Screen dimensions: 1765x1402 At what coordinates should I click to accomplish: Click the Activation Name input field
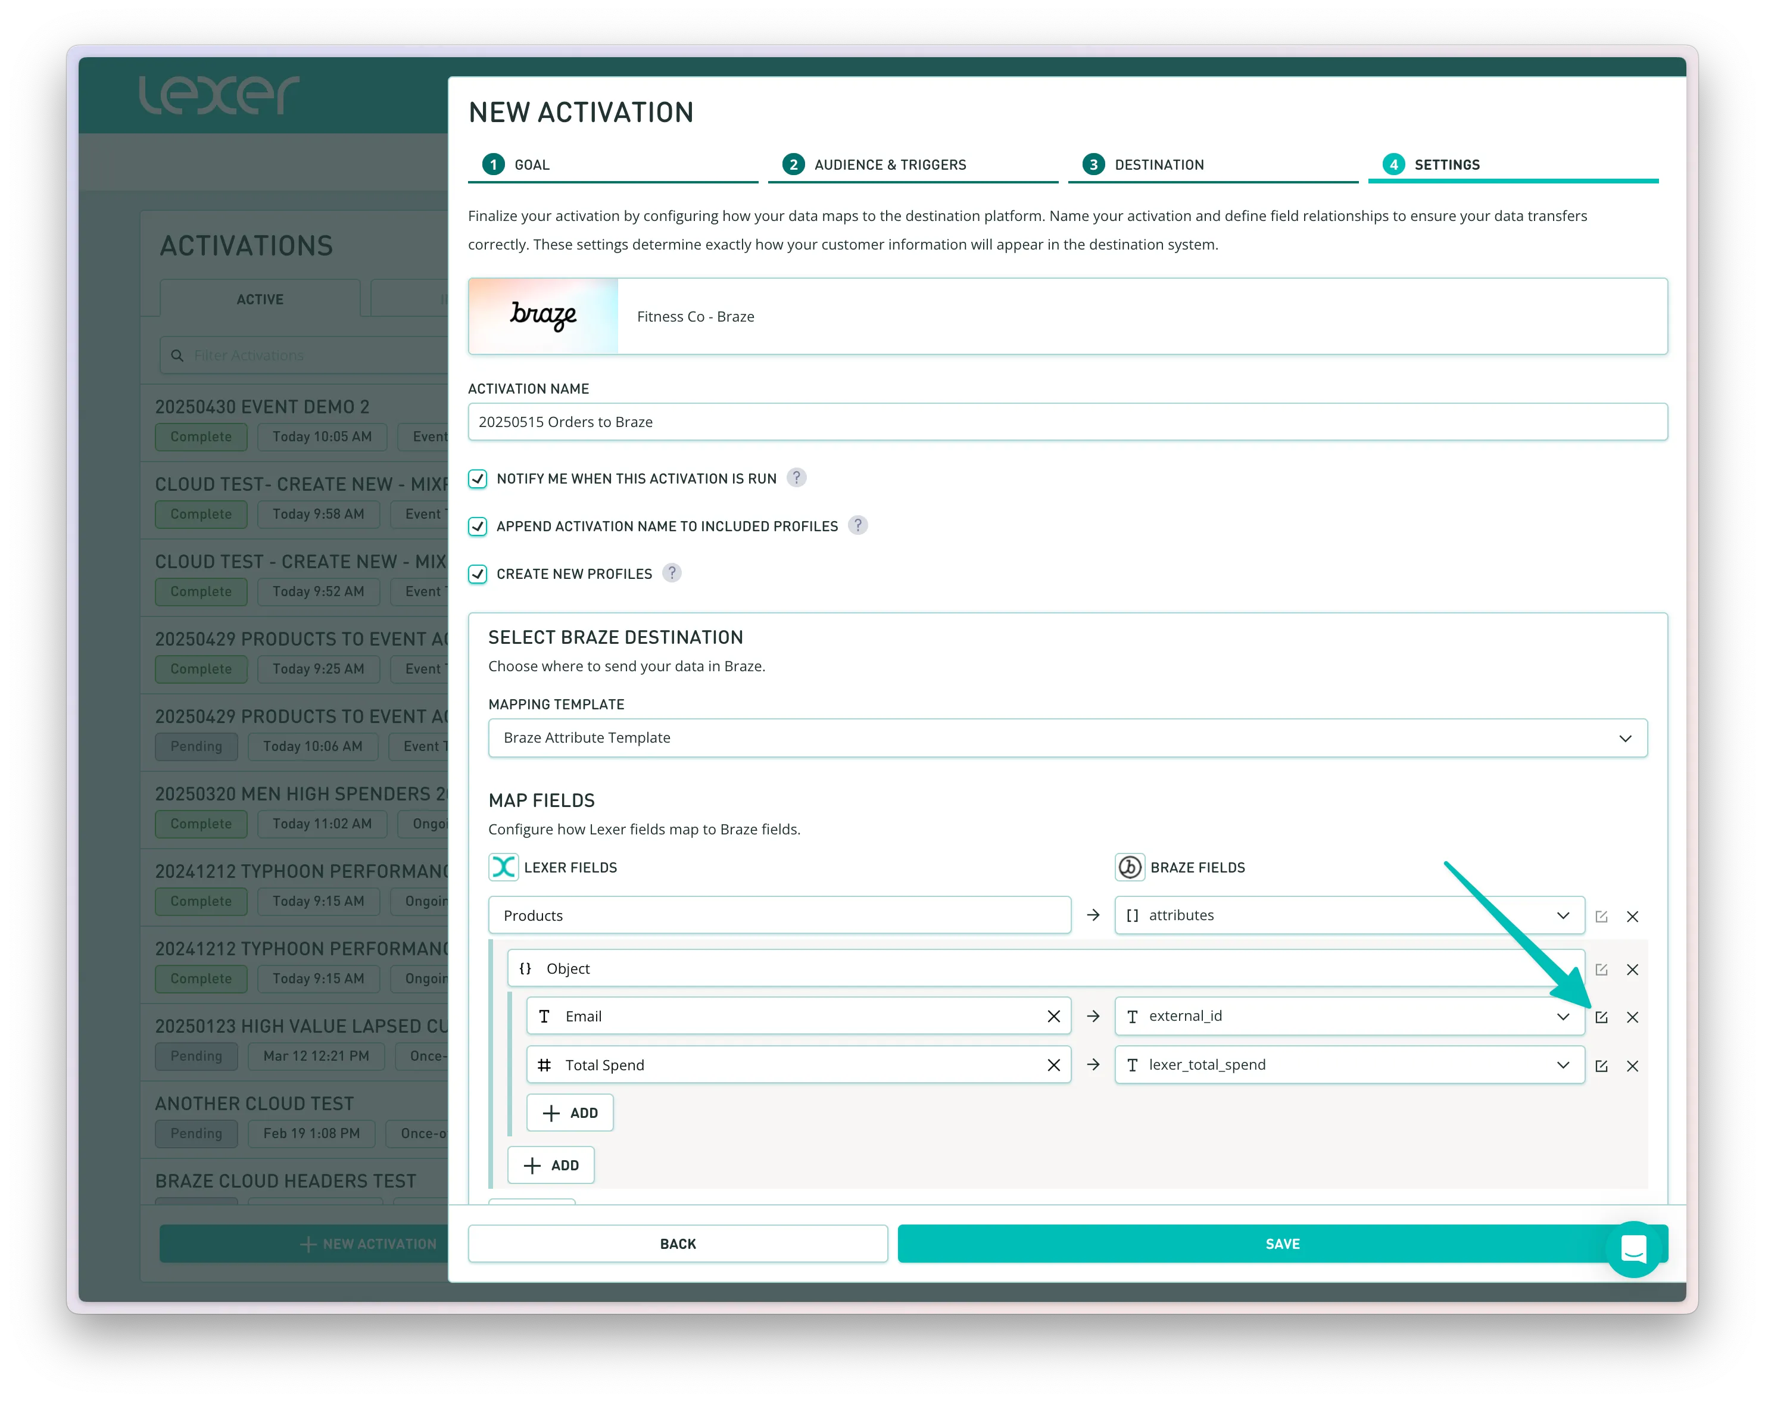pos(1067,422)
